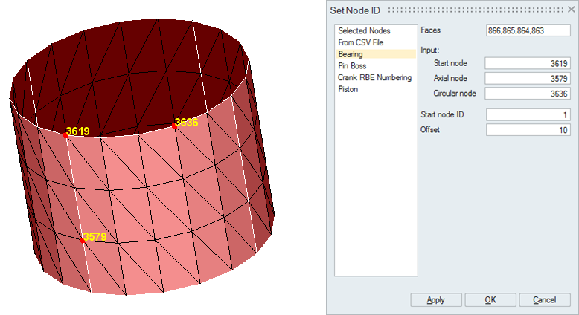The height and width of the screenshot is (315, 579).
Task: Focus the Offset value field
Action: click(528, 130)
